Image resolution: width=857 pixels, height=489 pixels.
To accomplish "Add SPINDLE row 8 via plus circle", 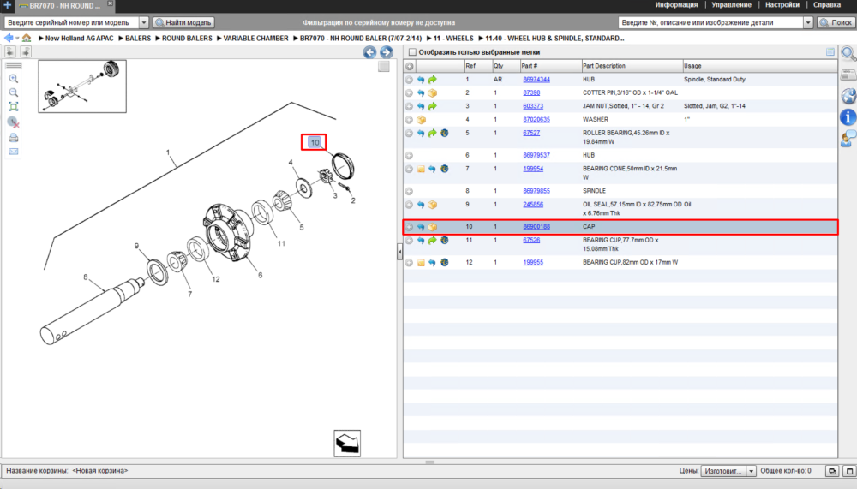I will pos(409,191).
